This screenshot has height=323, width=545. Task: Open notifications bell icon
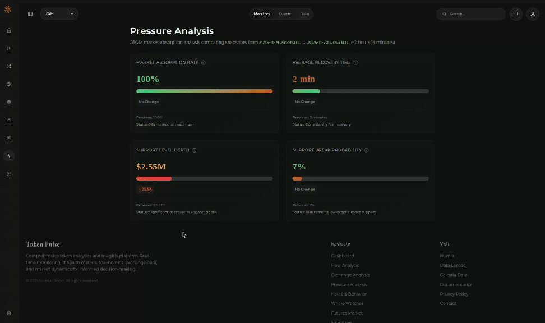pyautogui.click(x=516, y=14)
